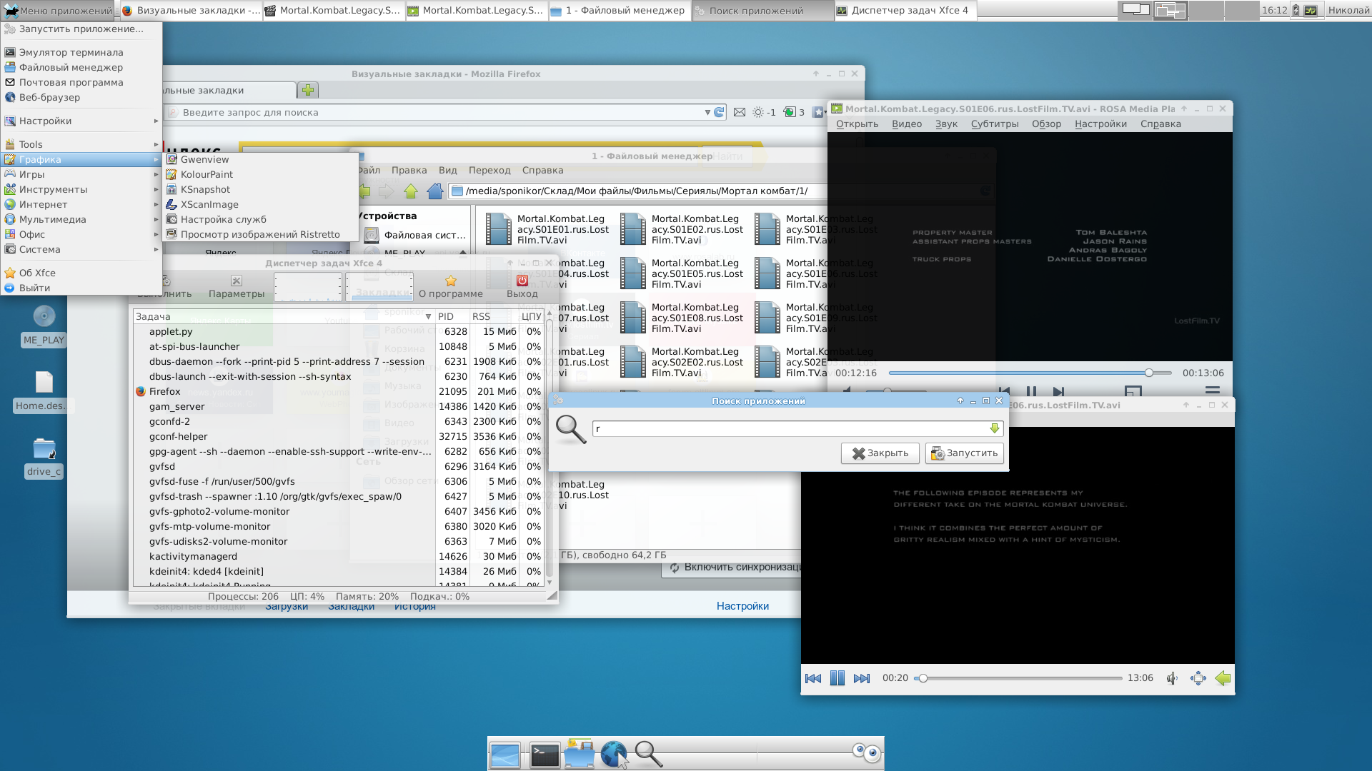Mute sound with the bottom player's speaker icon
Image resolution: width=1372 pixels, height=771 pixels.
(x=1172, y=678)
